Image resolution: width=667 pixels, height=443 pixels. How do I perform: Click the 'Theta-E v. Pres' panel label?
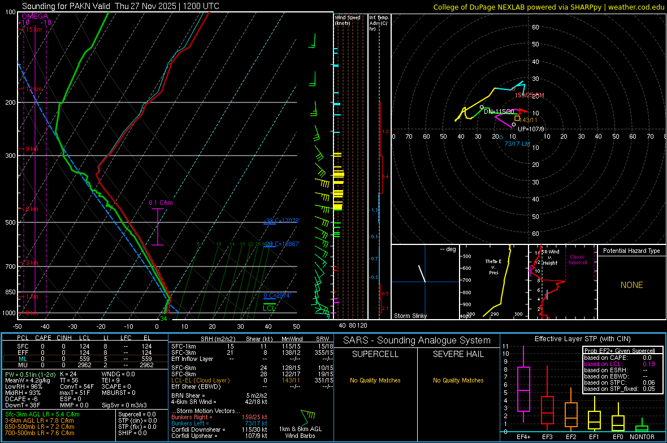(x=493, y=266)
